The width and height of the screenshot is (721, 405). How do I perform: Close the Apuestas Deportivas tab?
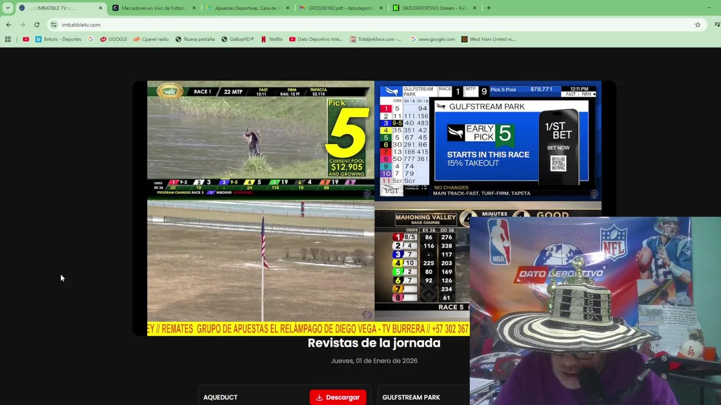[x=288, y=8]
